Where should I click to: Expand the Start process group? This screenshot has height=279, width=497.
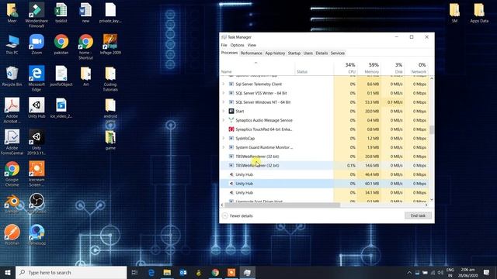[x=224, y=111]
